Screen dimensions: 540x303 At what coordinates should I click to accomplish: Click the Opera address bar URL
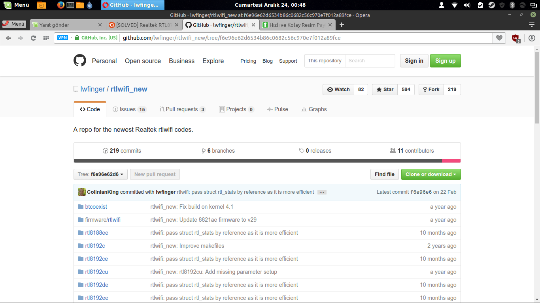[232, 38]
